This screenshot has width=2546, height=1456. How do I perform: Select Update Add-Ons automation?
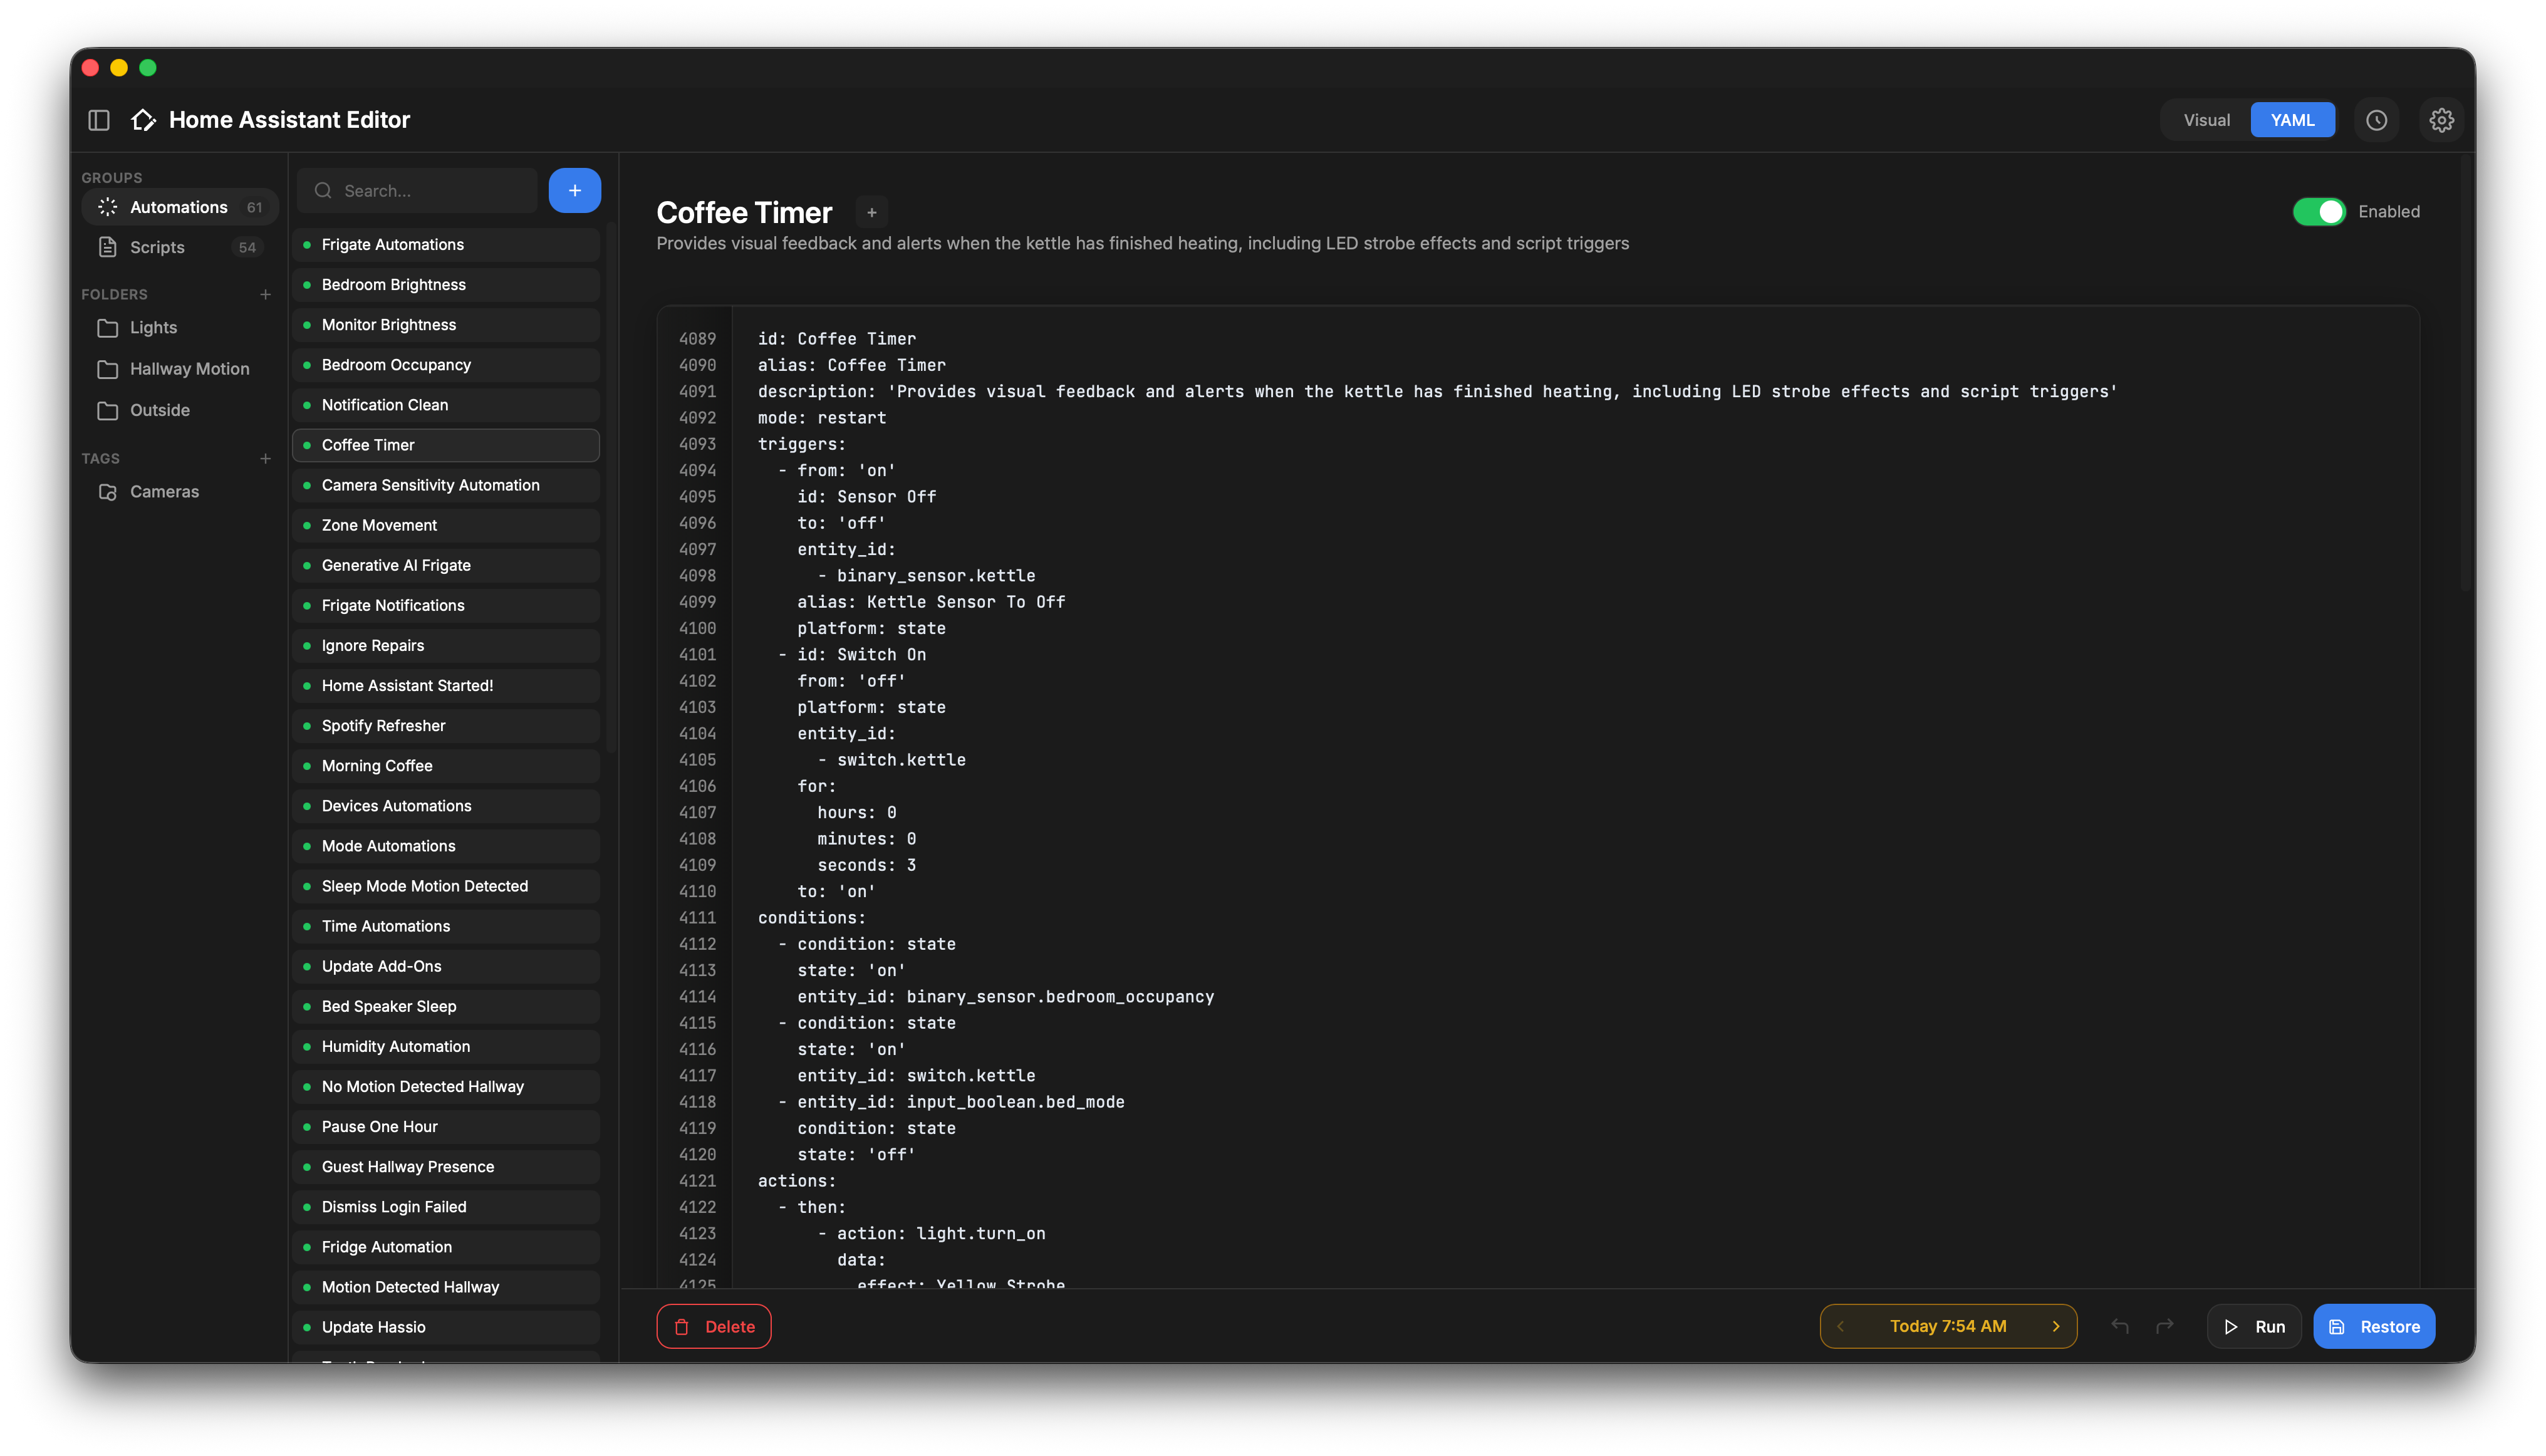446,966
